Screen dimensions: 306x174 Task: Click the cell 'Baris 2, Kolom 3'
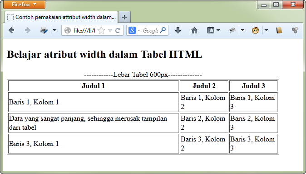tap(253, 123)
